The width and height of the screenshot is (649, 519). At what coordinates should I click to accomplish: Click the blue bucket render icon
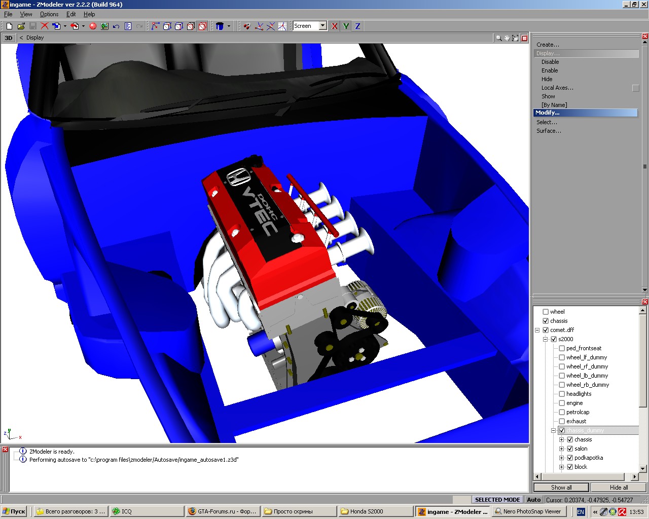pos(220,26)
